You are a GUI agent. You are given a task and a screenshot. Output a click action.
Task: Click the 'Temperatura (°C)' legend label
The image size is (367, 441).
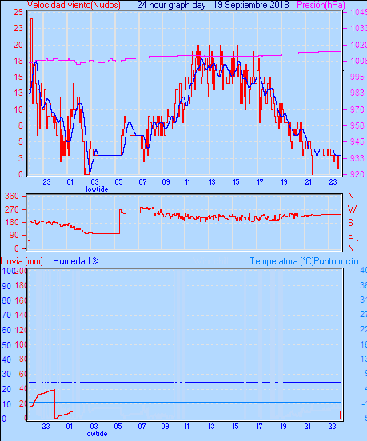click(x=281, y=261)
